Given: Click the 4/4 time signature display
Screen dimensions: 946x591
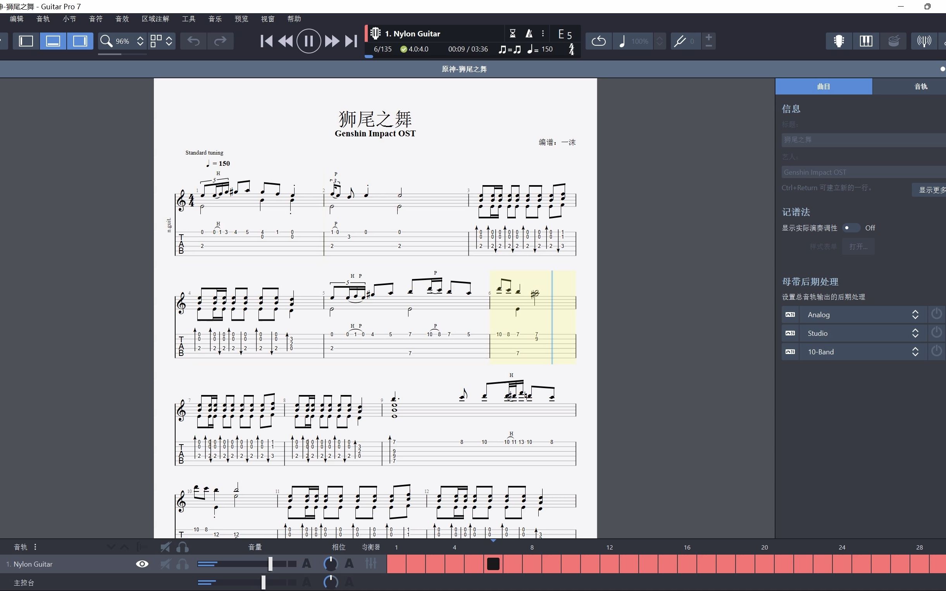Looking at the screenshot, I should pos(571,49).
